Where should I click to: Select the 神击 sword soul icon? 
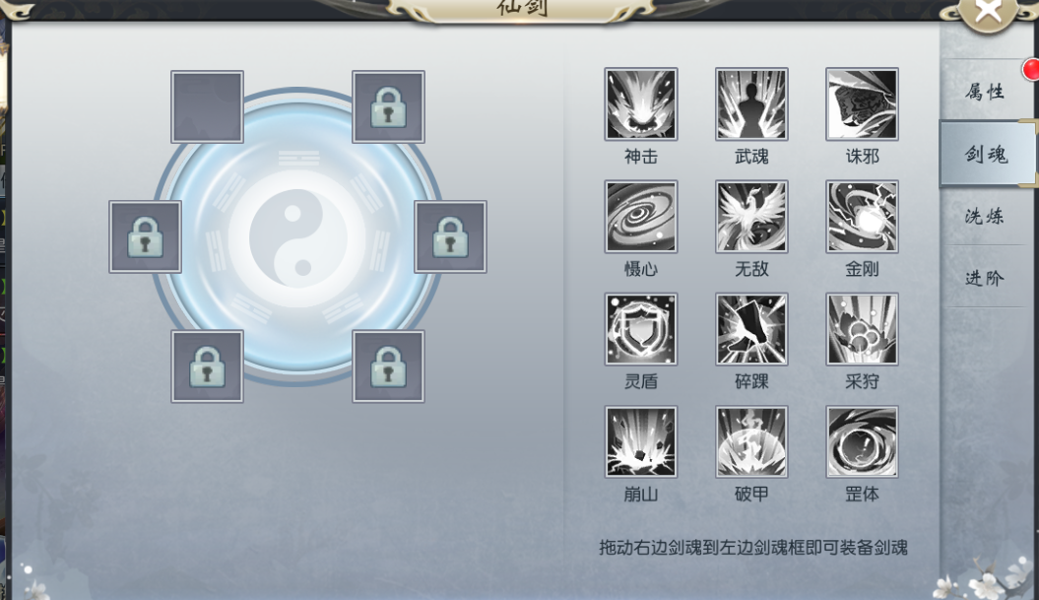coord(641,104)
